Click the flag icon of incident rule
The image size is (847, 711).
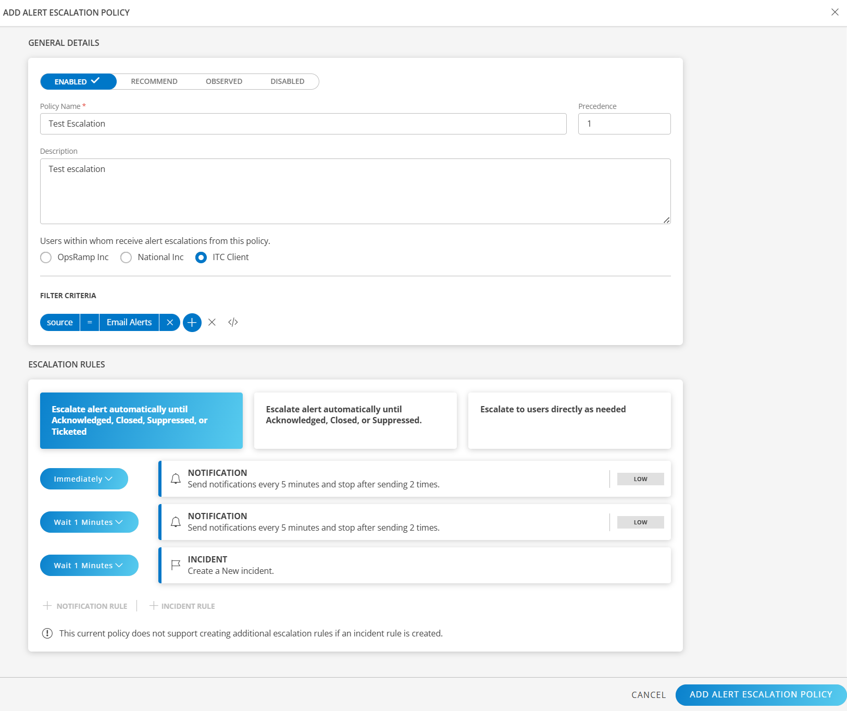[x=176, y=565]
